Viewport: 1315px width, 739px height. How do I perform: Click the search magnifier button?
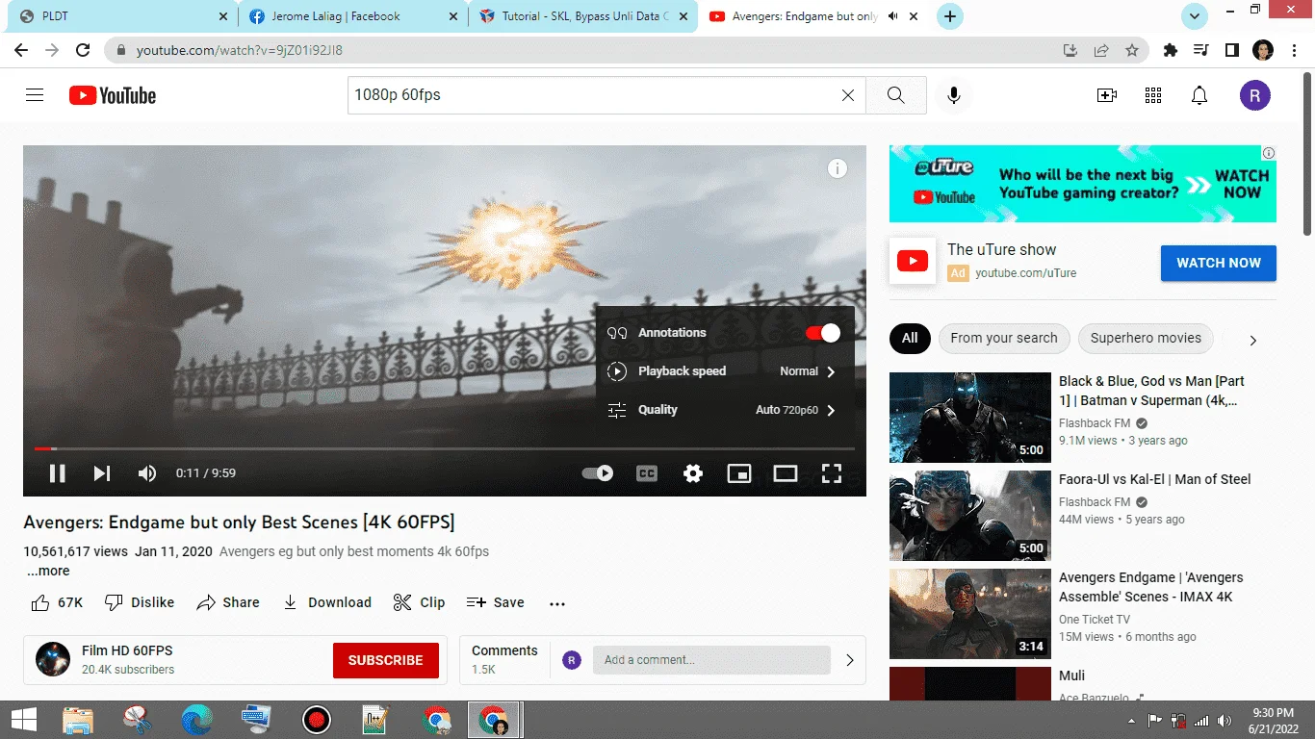point(895,95)
